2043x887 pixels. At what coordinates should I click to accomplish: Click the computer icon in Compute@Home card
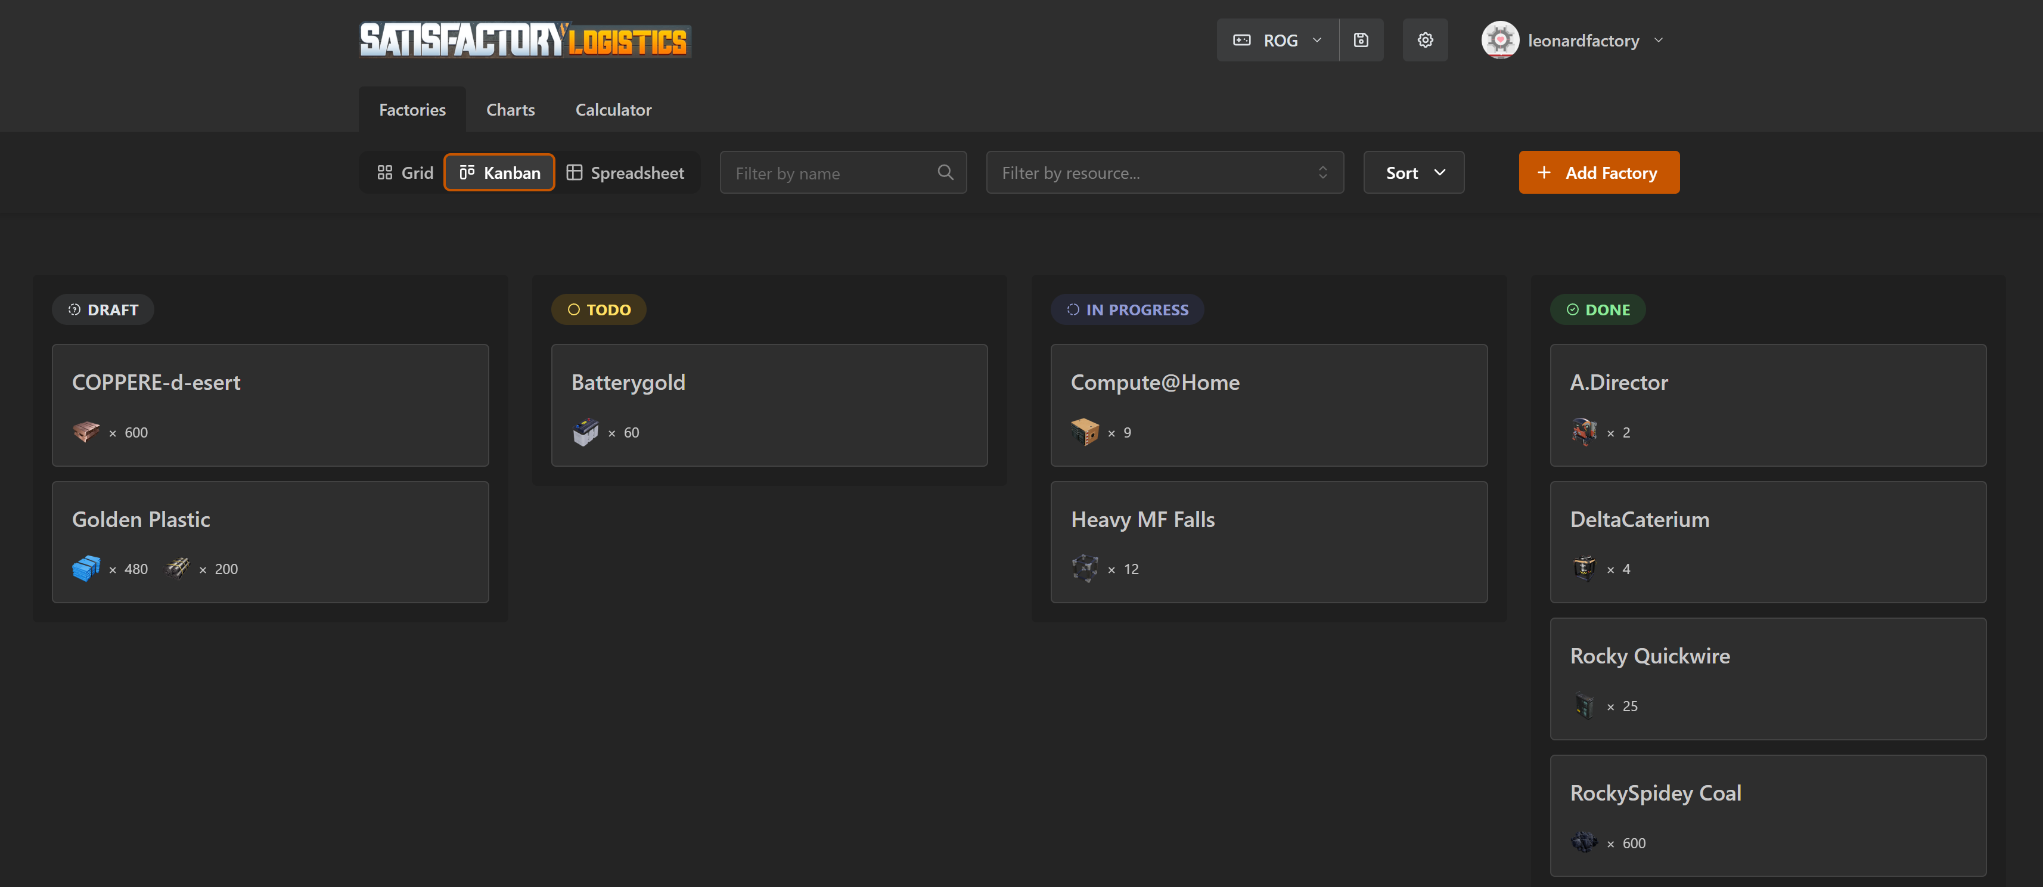[1084, 432]
